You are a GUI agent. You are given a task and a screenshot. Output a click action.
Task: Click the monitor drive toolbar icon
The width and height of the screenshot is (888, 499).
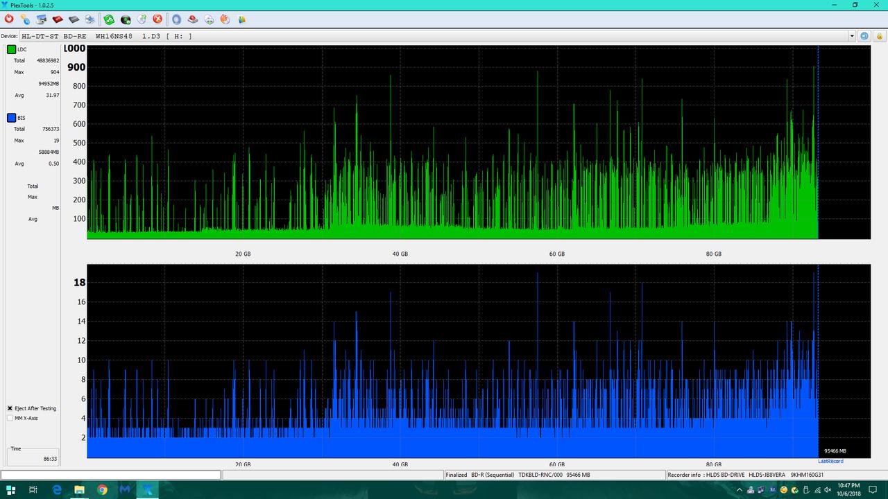[42, 19]
